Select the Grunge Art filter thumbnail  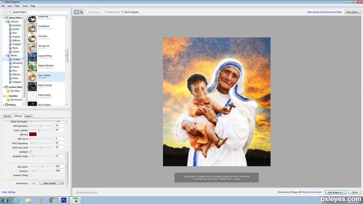(x=32, y=47)
